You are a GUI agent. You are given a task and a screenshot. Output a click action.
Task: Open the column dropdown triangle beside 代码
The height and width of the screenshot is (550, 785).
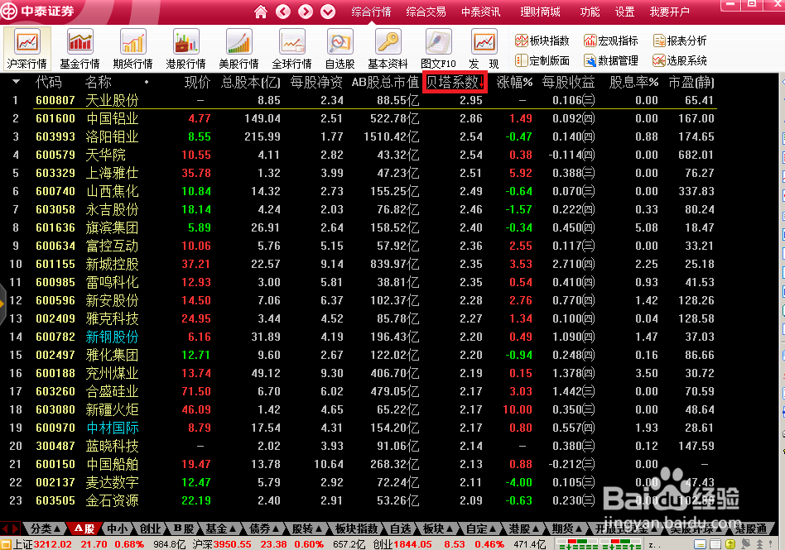16,82
